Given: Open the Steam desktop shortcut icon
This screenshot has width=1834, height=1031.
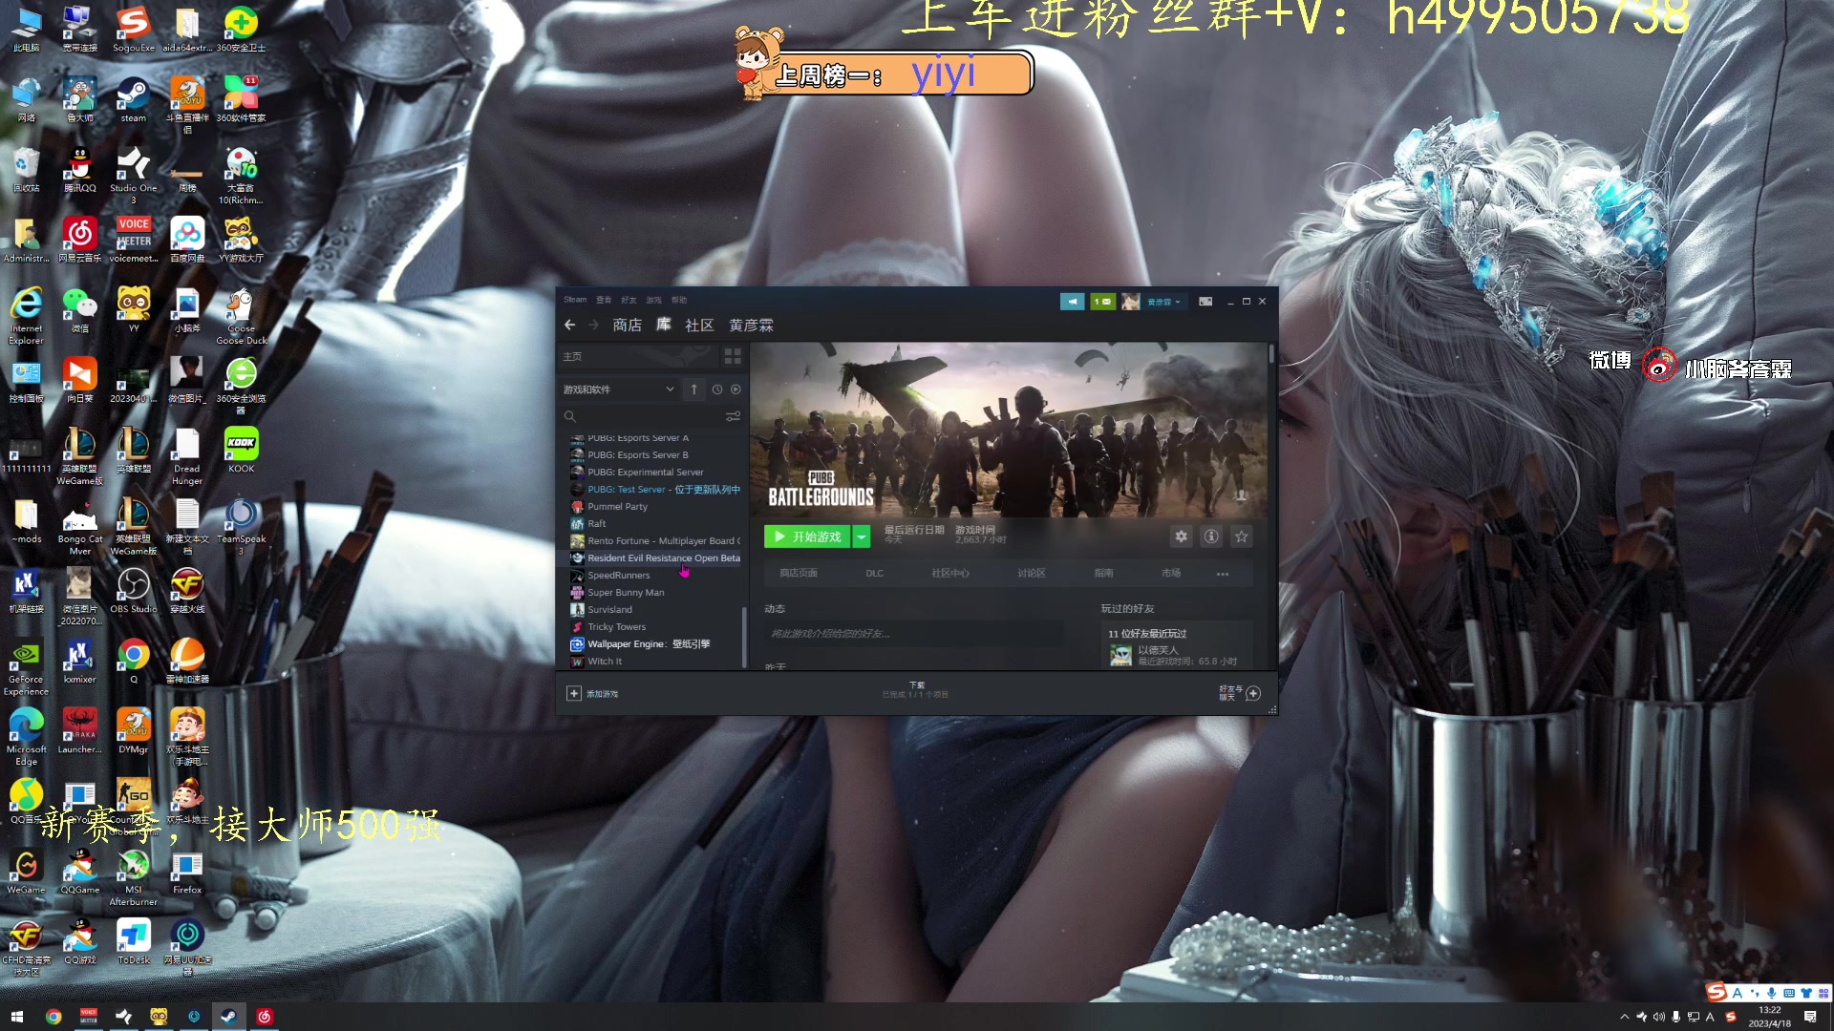Looking at the screenshot, I should click(133, 99).
